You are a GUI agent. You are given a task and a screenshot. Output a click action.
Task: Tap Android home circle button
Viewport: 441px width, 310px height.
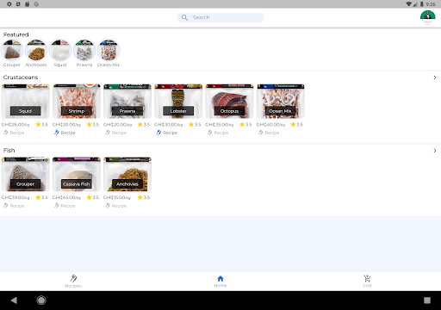41,301
